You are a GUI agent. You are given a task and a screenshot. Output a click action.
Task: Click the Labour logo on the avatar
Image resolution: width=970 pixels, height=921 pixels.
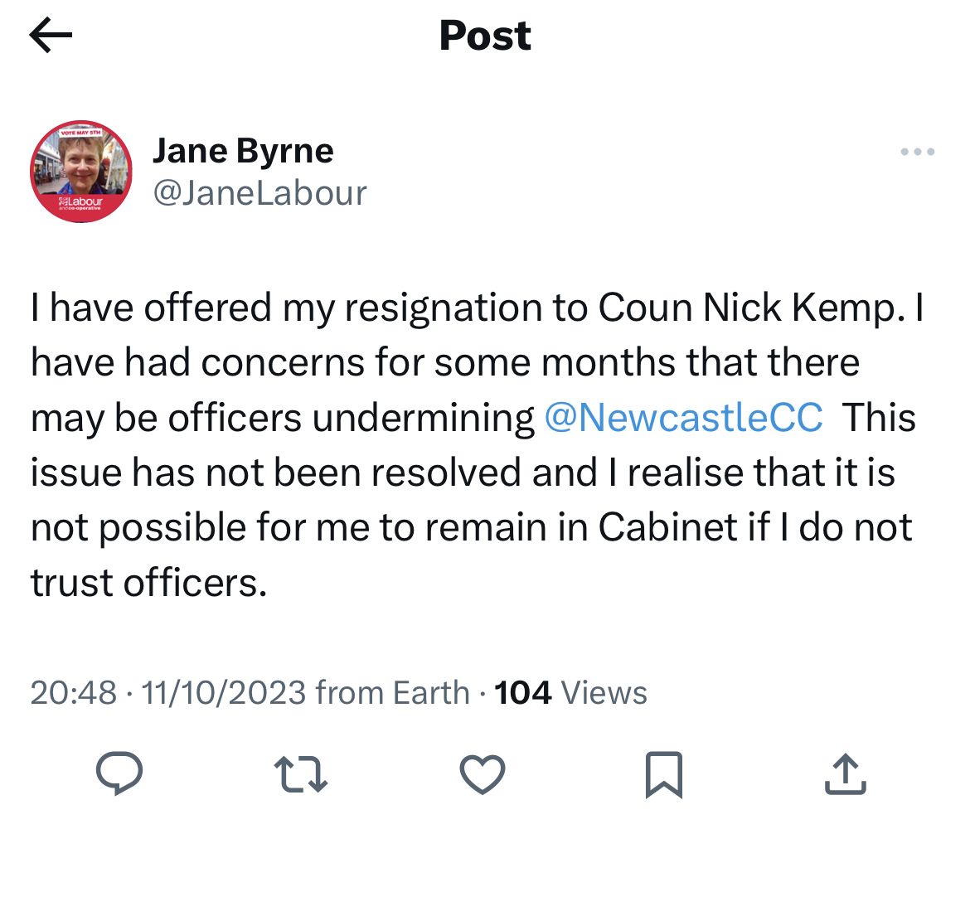(x=80, y=202)
